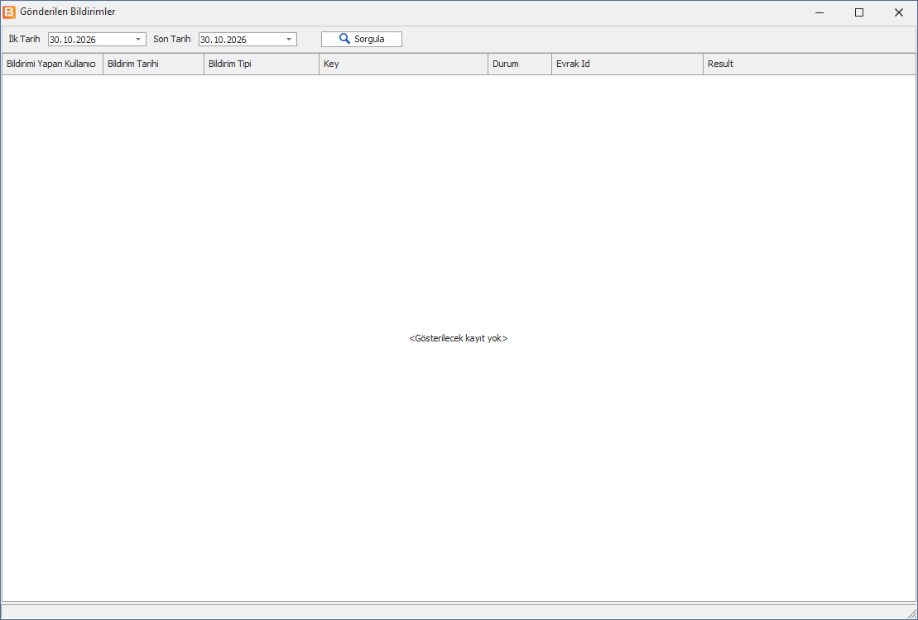918x620 pixels.
Task: Maximize the Gönderilen Bildirimler window
Action: (x=859, y=12)
